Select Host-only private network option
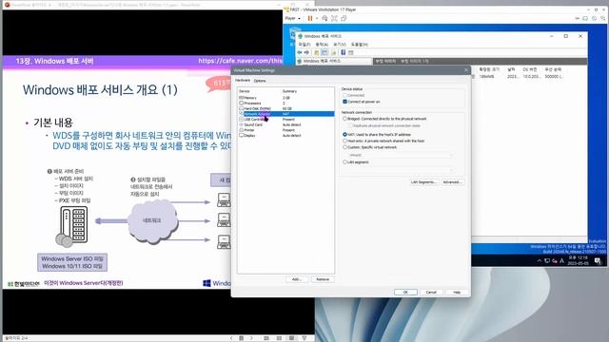This screenshot has height=342, width=609. point(344,141)
